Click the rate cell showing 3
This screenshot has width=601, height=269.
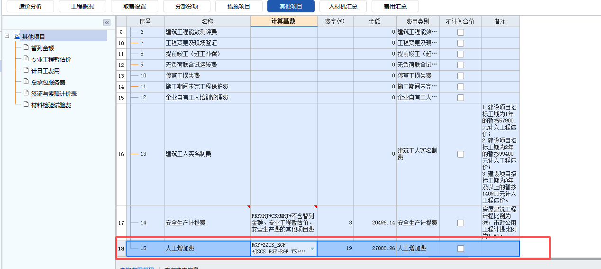[335, 223]
